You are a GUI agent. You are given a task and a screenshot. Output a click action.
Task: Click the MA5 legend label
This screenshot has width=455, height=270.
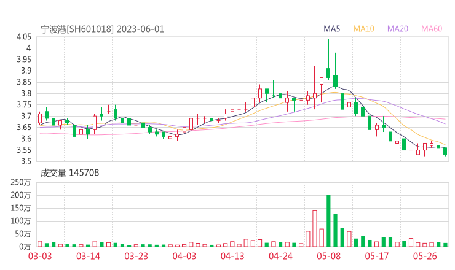[x=331, y=29]
